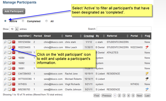Delete participant W01234564 with red icon
Image resolution: width=166 pixels, height=101 pixels.
[x=14, y=42]
